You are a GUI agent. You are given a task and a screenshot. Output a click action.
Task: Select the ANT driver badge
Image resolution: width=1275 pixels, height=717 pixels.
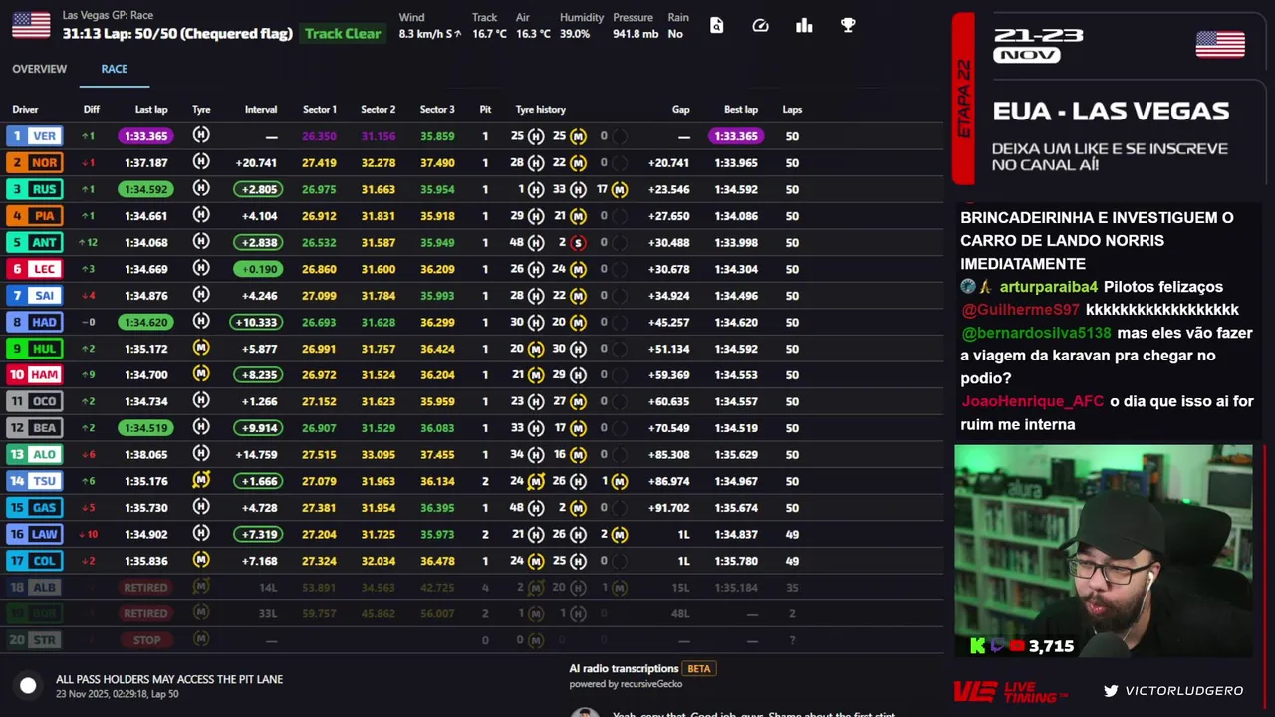35,242
